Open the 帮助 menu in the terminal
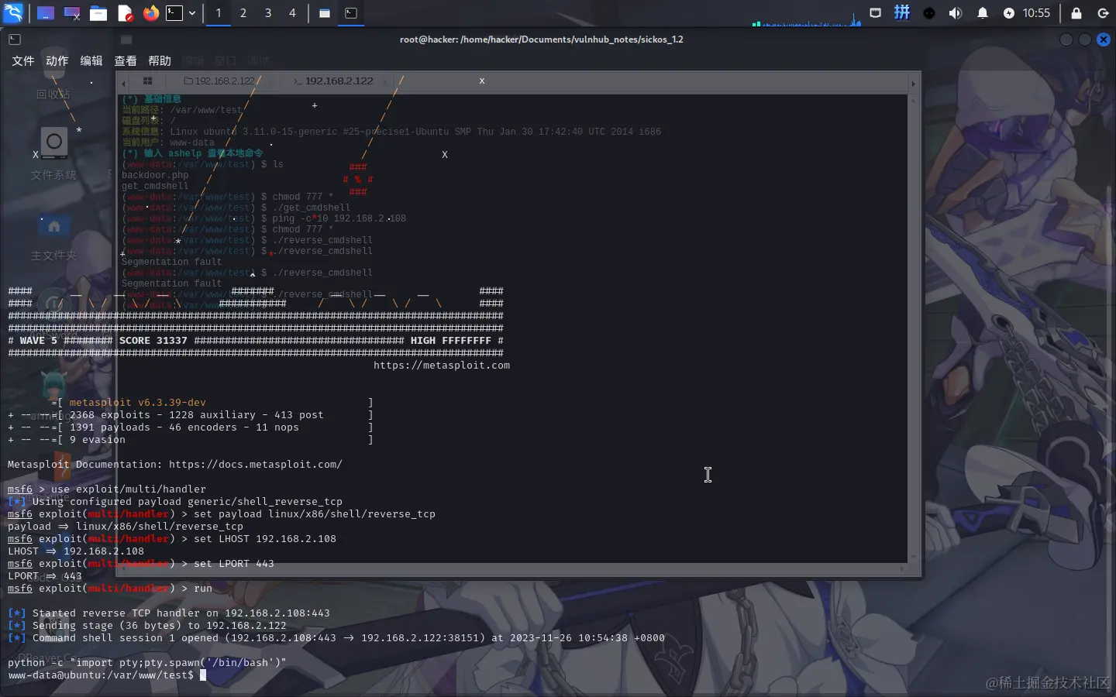The width and height of the screenshot is (1116, 697). (160, 60)
